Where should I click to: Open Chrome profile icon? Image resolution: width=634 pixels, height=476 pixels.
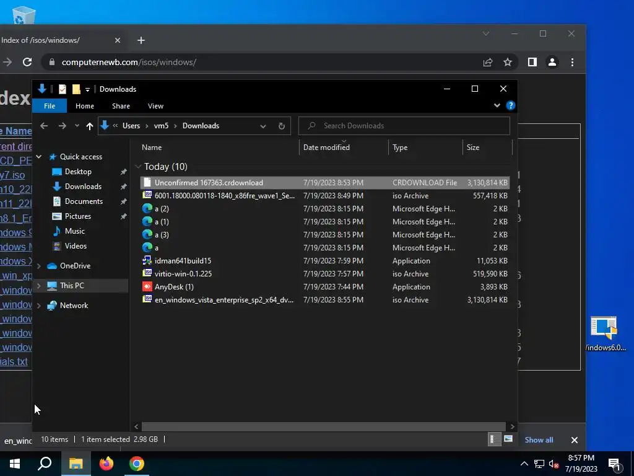coord(552,63)
